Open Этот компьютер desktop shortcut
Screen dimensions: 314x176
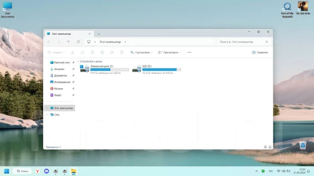[x=8, y=10]
